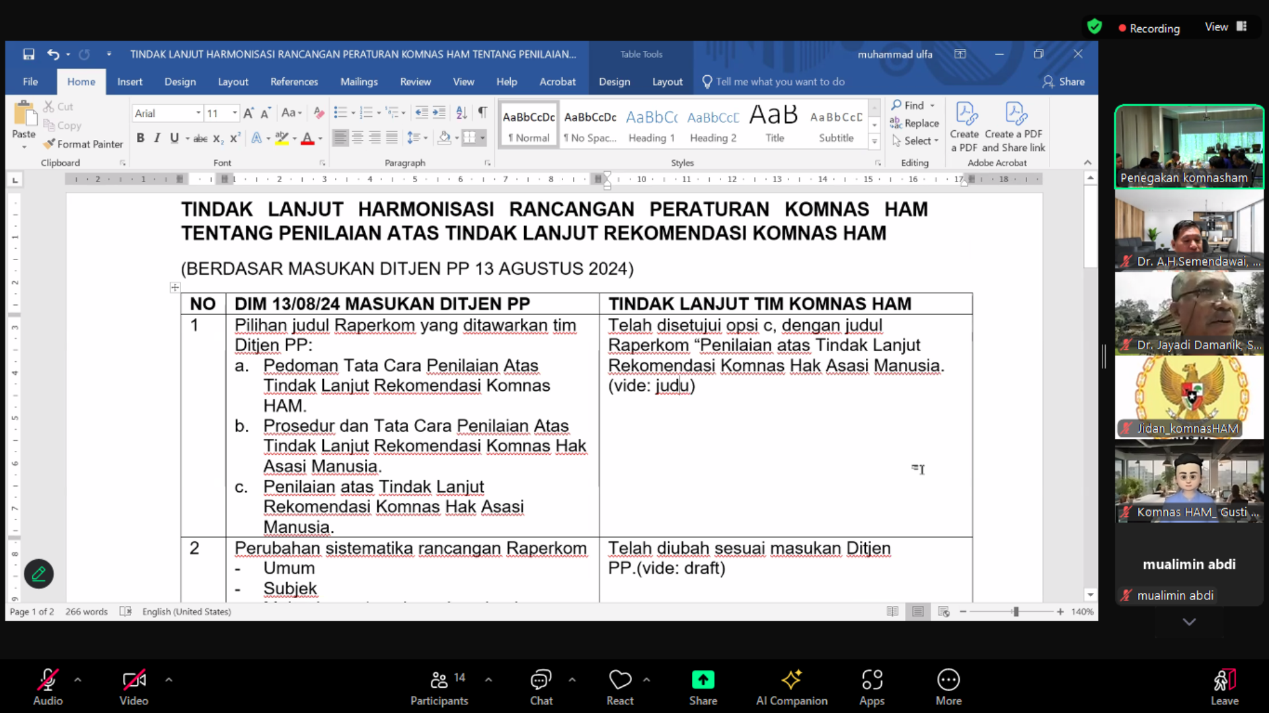Unmute microphone with Audio button
The height and width of the screenshot is (713, 1269).
click(x=48, y=687)
